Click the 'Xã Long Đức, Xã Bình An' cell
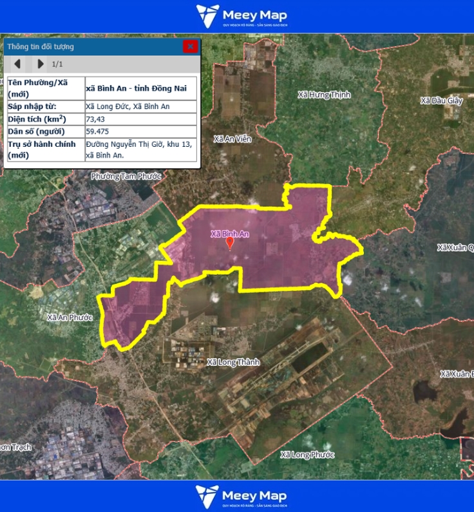474x512 pixels. click(128, 107)
